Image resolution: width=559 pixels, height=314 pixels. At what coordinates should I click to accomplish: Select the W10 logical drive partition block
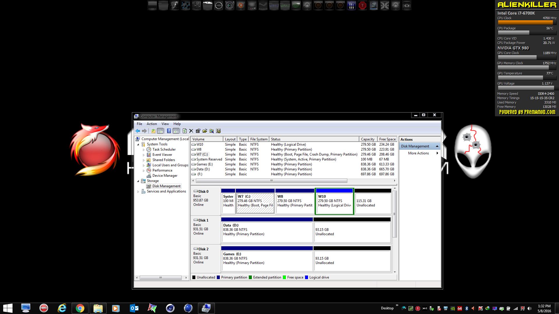(334, 204)
